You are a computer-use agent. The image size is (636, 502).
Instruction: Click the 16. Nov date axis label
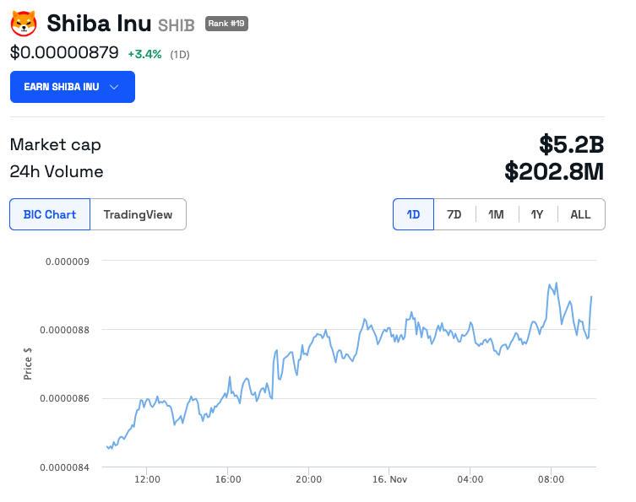[388, 479]
